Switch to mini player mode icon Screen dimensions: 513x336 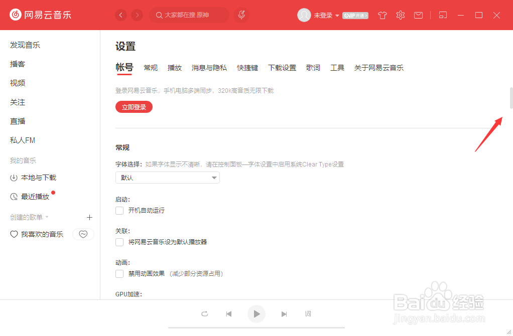coord(443,15)
